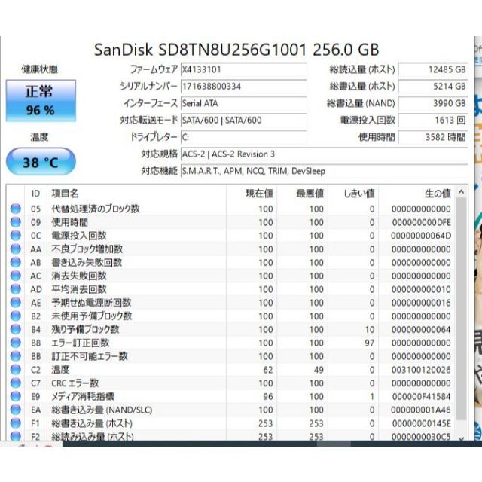Select the 不良ブロック増加数 row
The image size is (482, 482).
[x=231, y=249]
